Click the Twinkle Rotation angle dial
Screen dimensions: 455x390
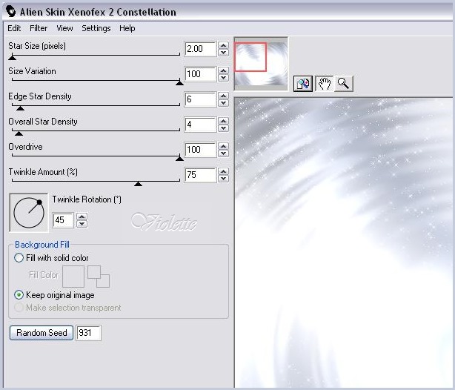pos(28,212)
